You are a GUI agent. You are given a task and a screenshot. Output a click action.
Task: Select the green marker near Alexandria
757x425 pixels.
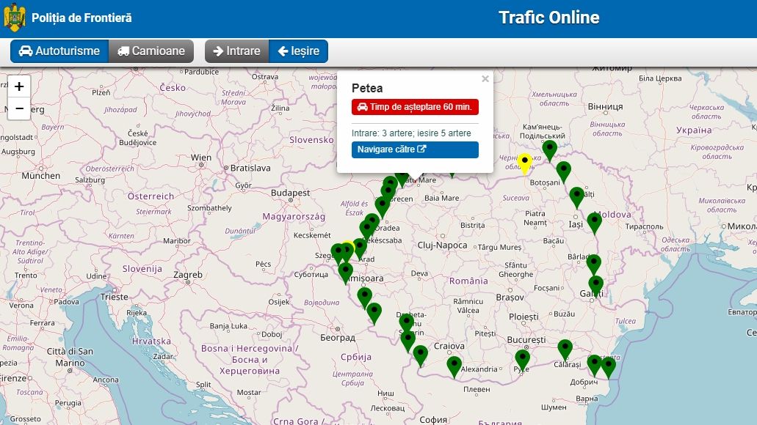[454, 365]
